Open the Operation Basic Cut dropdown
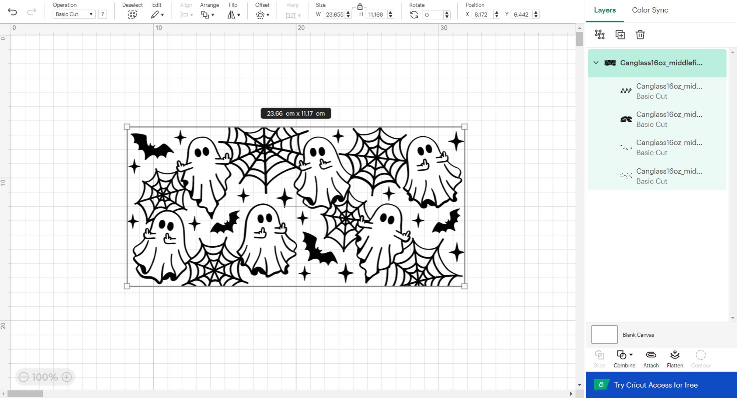This screenshot has height=398, width=737. pyautogui.click(x=74, y=14)
